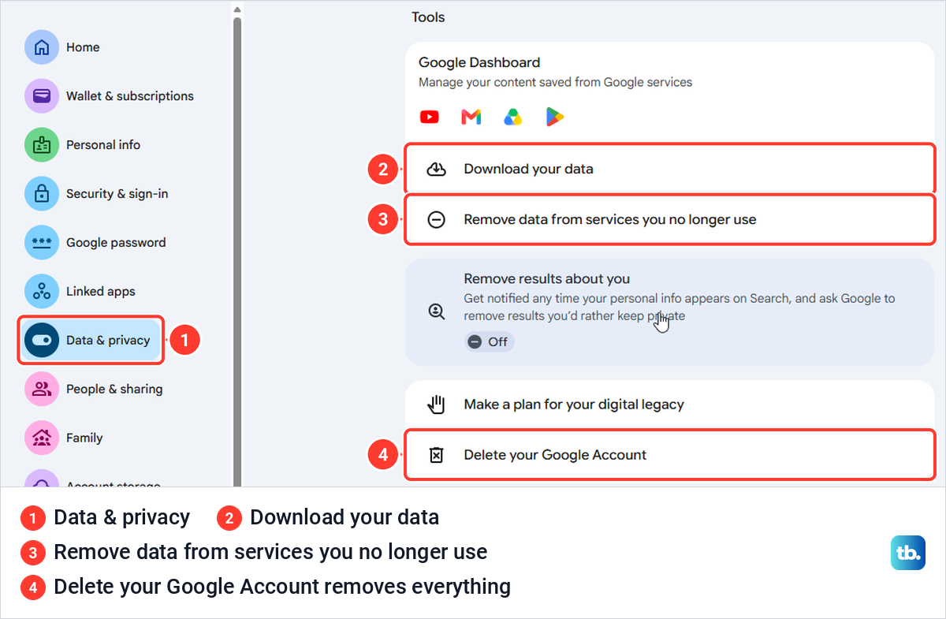Select Data & privacy in sidebar
The width and height of the screenshot is (946, 619).
point(91,341)
